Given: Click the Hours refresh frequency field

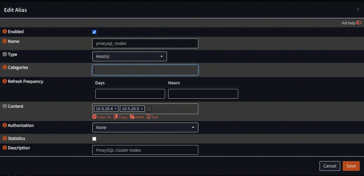Looking at the screenshot, I should click(203, 94).
